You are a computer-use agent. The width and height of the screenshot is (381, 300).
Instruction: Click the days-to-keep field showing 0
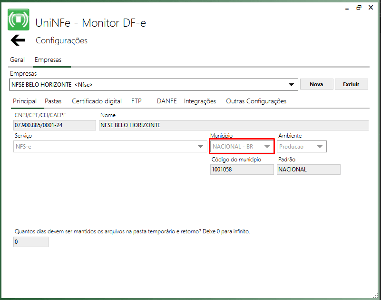coord(31,242)
